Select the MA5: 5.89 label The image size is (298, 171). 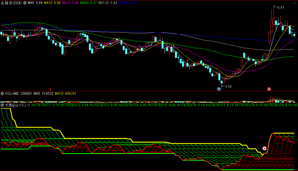tap(35, 3)
